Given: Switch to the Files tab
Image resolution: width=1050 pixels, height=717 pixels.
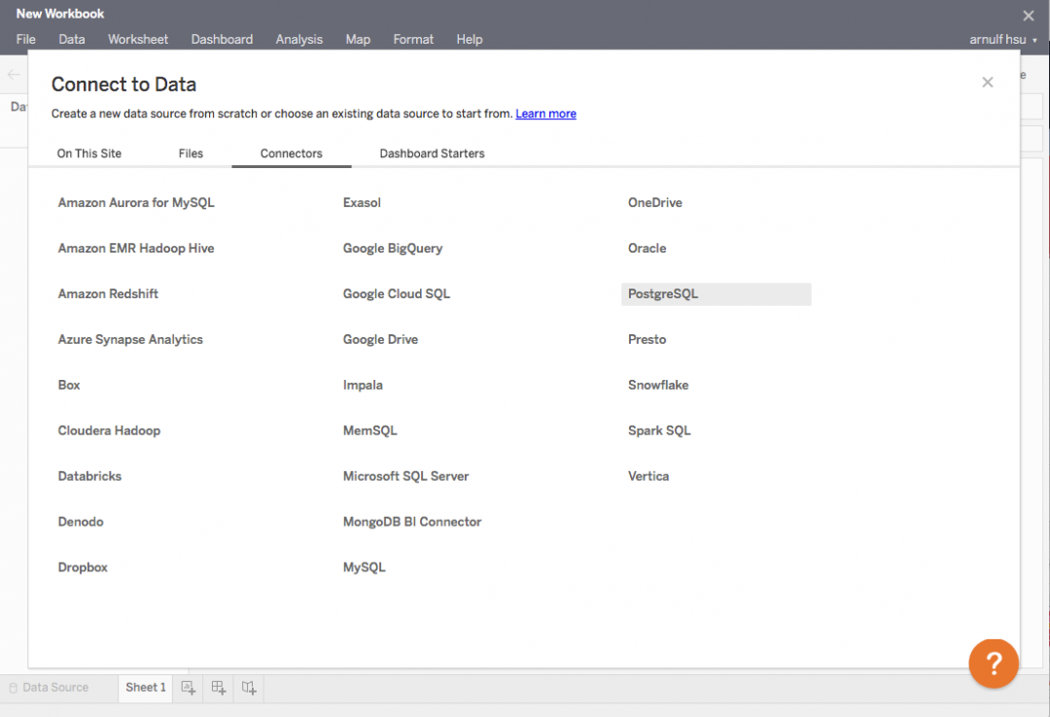Looking at the screenshot, I should click(191, 153).
